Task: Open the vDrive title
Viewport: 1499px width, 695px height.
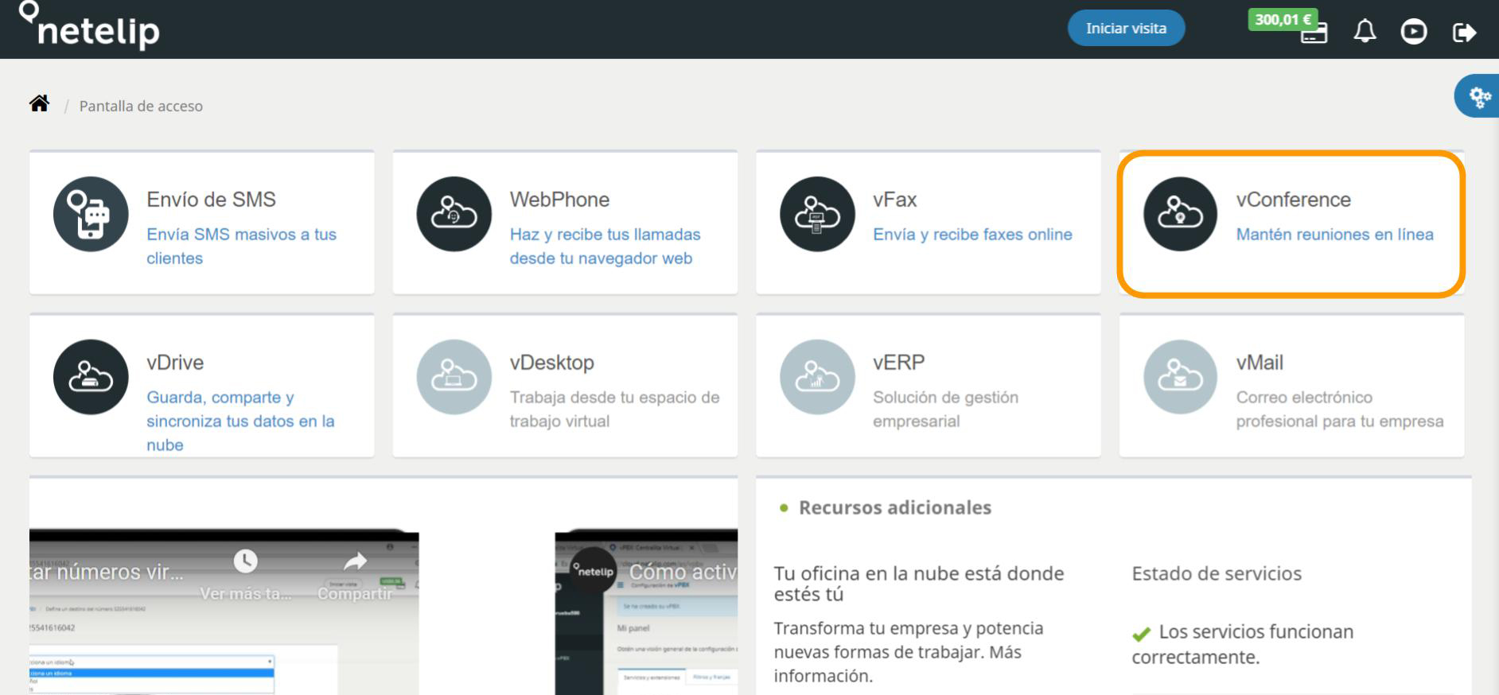Action: 175,362
